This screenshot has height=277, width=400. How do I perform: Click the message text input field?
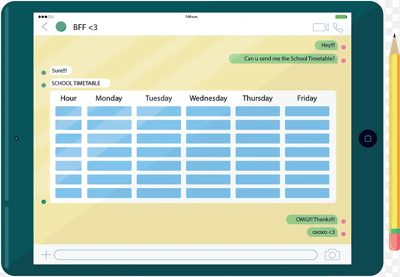(x=185, y=255)
